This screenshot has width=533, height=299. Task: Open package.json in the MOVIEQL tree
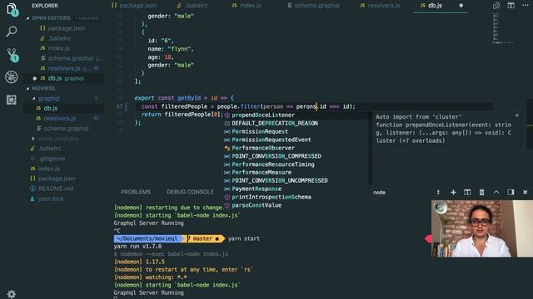point(63,179)
